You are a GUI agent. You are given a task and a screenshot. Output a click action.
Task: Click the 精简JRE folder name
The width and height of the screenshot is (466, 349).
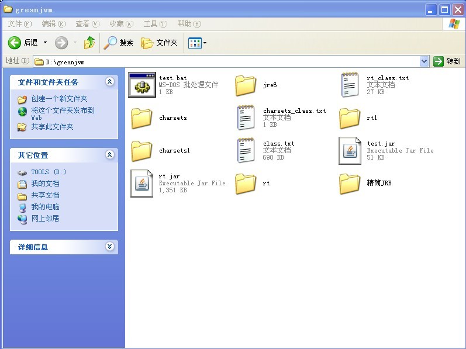click(379, 183)
